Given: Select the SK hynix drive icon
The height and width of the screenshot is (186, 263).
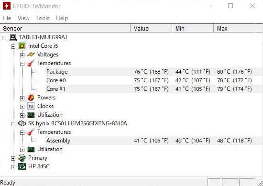Looking at the screenshot, I should (22, 123).
